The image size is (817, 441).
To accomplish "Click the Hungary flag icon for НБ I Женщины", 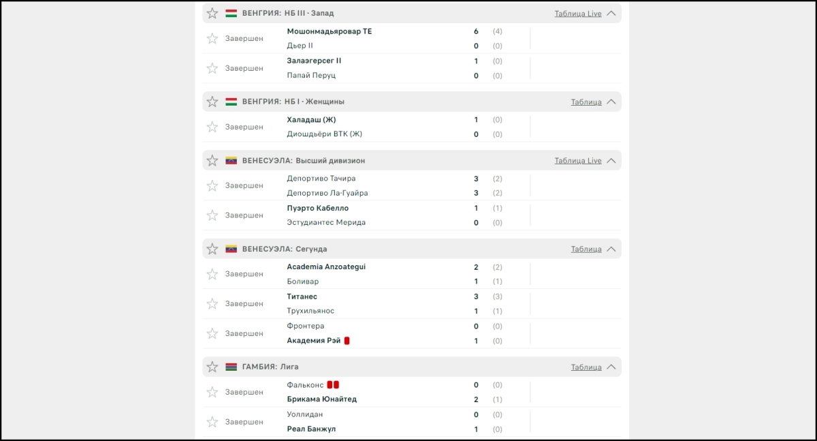I will pyautogui.click(x=231, y=102).
